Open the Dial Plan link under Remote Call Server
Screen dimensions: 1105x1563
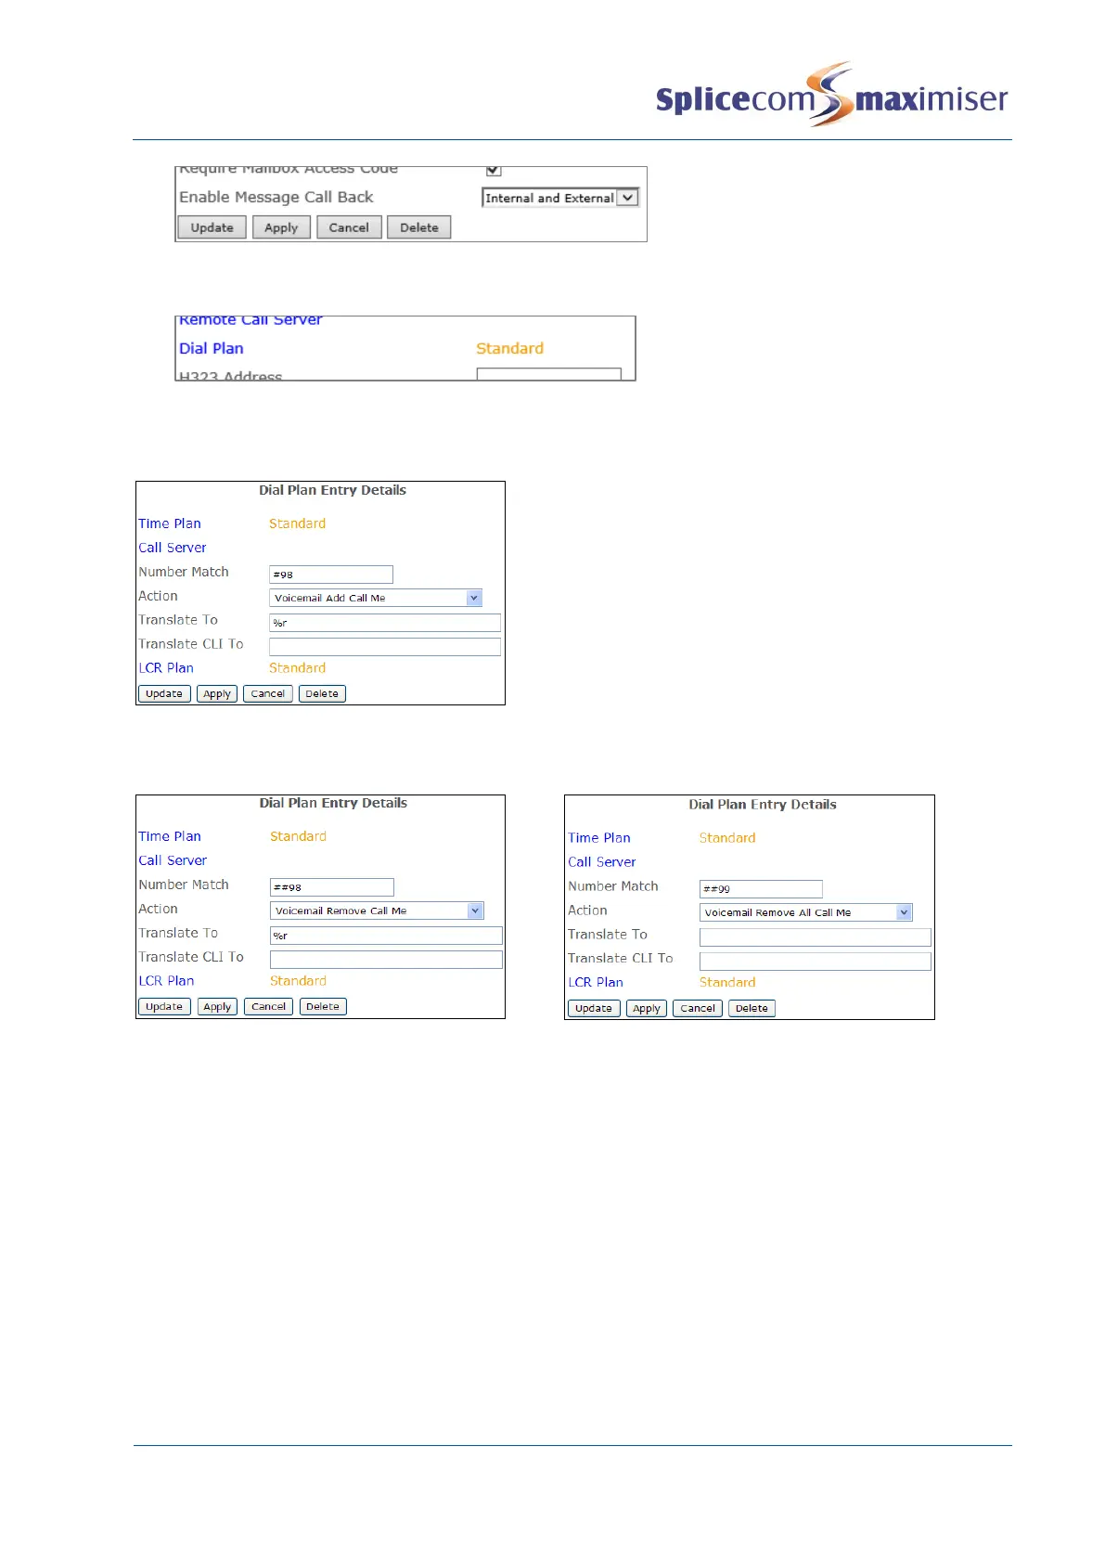[212, 348]
